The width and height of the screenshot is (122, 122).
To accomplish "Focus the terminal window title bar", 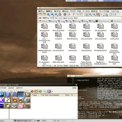I will coord(95,76).
